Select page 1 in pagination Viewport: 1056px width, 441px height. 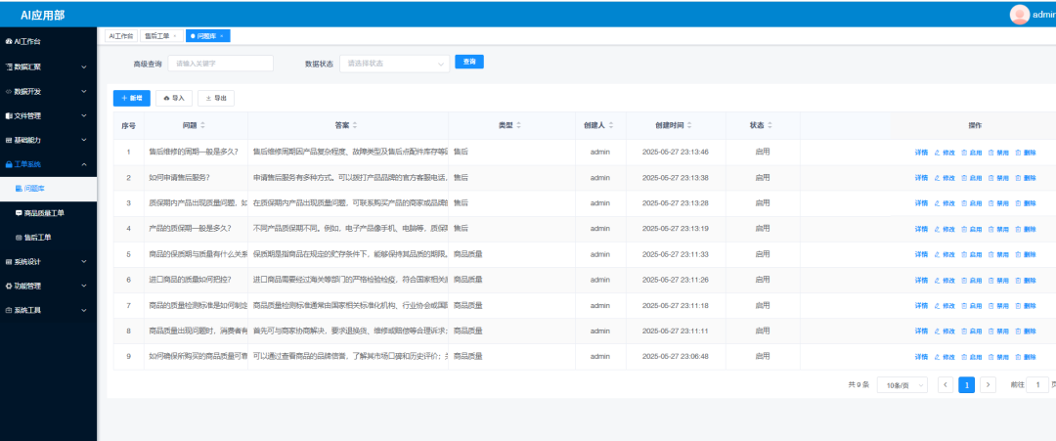pyautogui.click(x=966, y=384)
